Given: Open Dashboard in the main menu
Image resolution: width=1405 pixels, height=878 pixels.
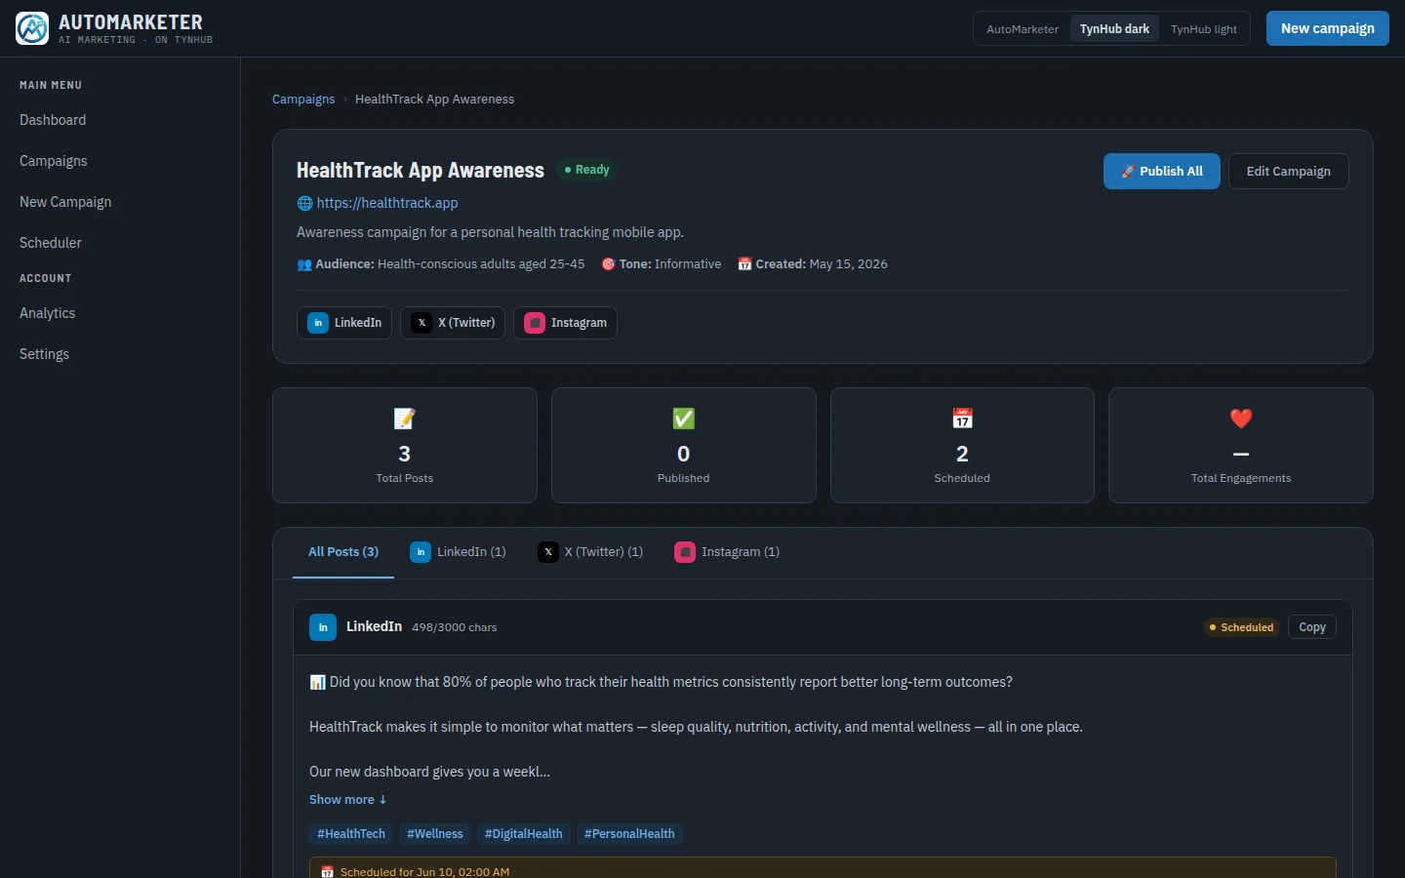Looking at the screenshot, I should pyautogui.click(x=120, y=120).
